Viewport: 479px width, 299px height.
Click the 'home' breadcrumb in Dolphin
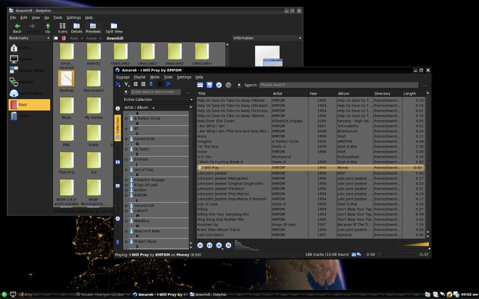(91, 39)
